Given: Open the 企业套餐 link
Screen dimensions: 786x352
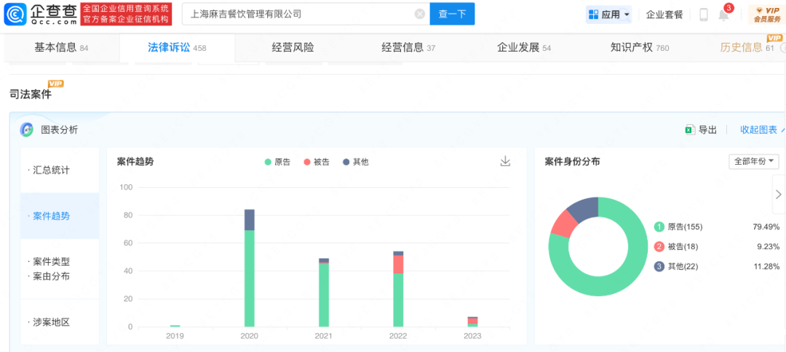Looking at the screenshot, I should (664, 14).
